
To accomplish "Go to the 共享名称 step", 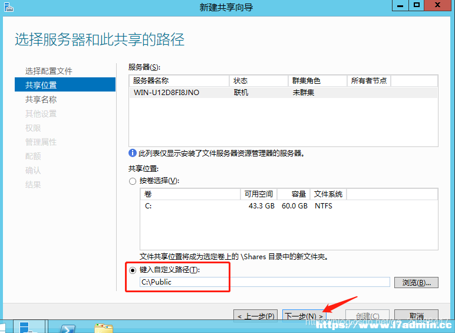I will tap(41, 99).
